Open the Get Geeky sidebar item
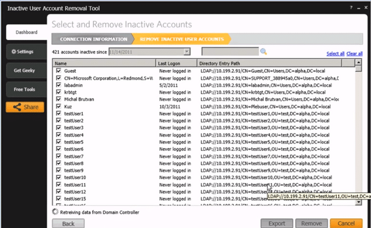371x228 pixels. click(x=27, y=71)
